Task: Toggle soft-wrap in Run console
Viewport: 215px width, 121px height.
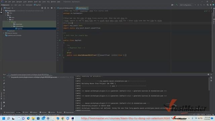Action: point(211,78)
